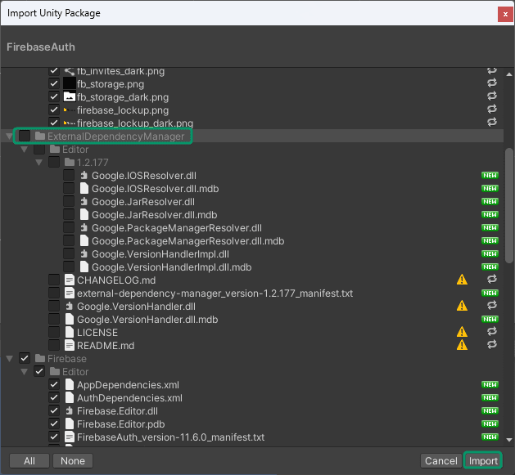The image size is (515, 475).
Task: Check Google.IOSResolver.dll checkbox
Action: point(69,176)
